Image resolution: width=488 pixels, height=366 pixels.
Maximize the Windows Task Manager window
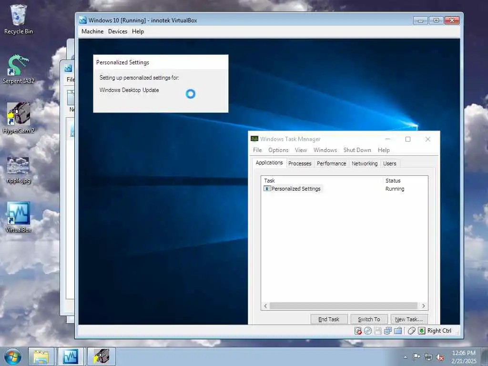[x=408, y=139]
